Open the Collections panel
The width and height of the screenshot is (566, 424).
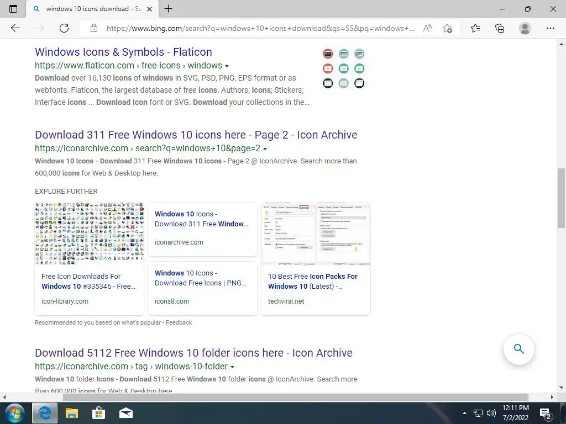(500, 28)
